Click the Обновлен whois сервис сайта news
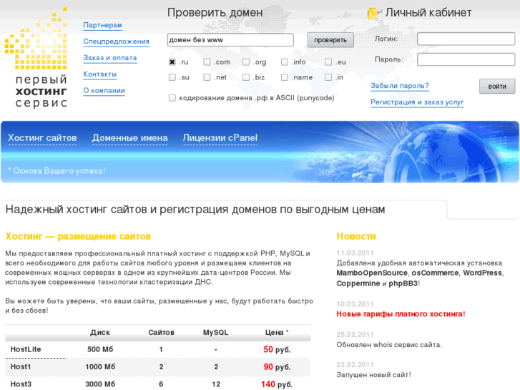This screenshot has width=520, height=390. 389,345
